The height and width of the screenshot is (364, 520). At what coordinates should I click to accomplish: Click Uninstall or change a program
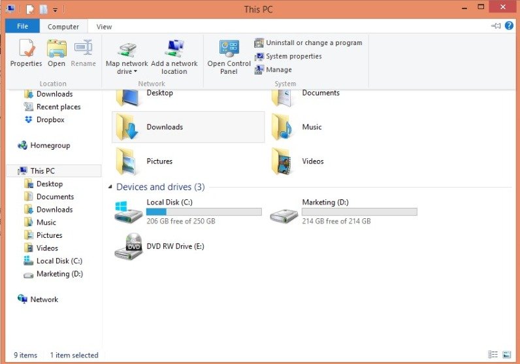tap(308, 42)
